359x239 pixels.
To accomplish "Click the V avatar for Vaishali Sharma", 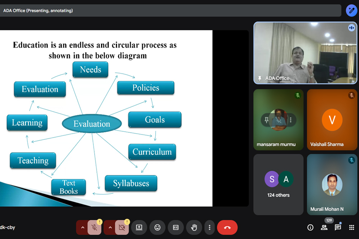I will pyautogui.click(x=332, y=120).
